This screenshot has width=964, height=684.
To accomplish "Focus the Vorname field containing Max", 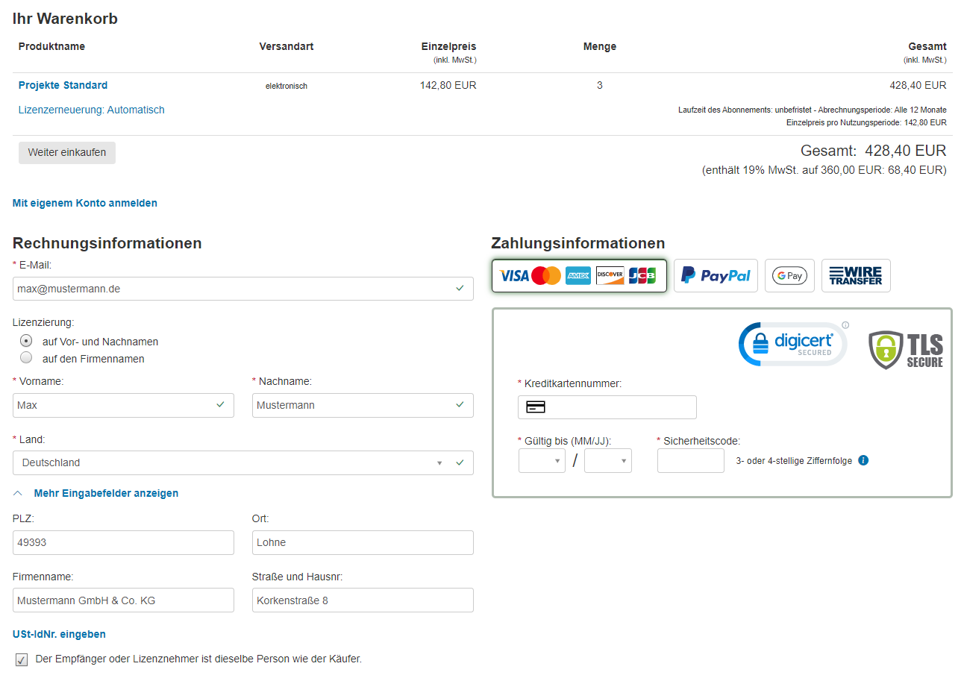I will tap(123, 405).
